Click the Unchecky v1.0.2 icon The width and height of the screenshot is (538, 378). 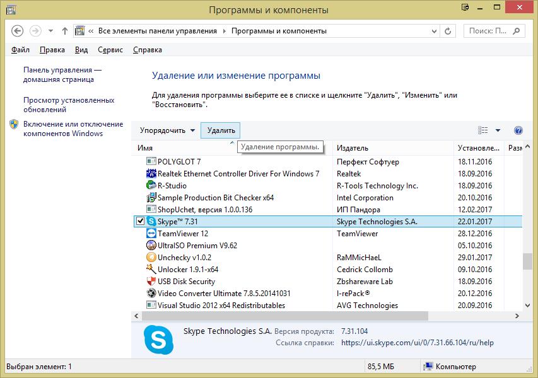point(151,258)
